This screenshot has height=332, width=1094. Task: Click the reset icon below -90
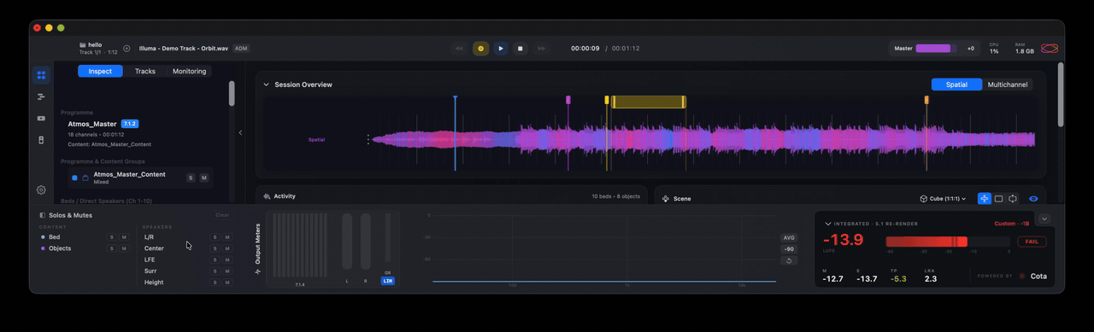pos(789,261)
